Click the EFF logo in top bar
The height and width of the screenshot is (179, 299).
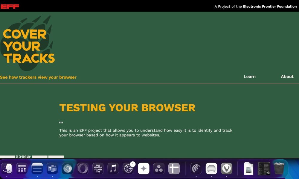pos(10,6)
